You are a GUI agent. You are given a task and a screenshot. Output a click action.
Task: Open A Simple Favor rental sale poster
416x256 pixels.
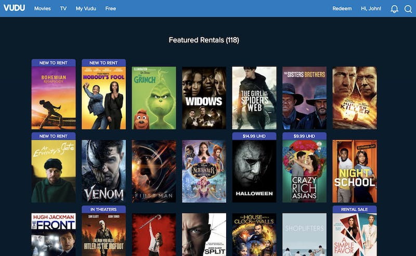pos(355,231)
